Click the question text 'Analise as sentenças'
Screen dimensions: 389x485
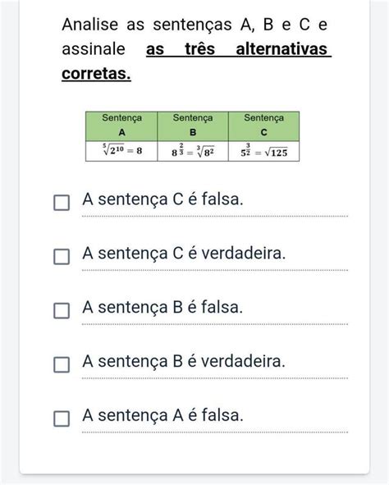point(147,25)
